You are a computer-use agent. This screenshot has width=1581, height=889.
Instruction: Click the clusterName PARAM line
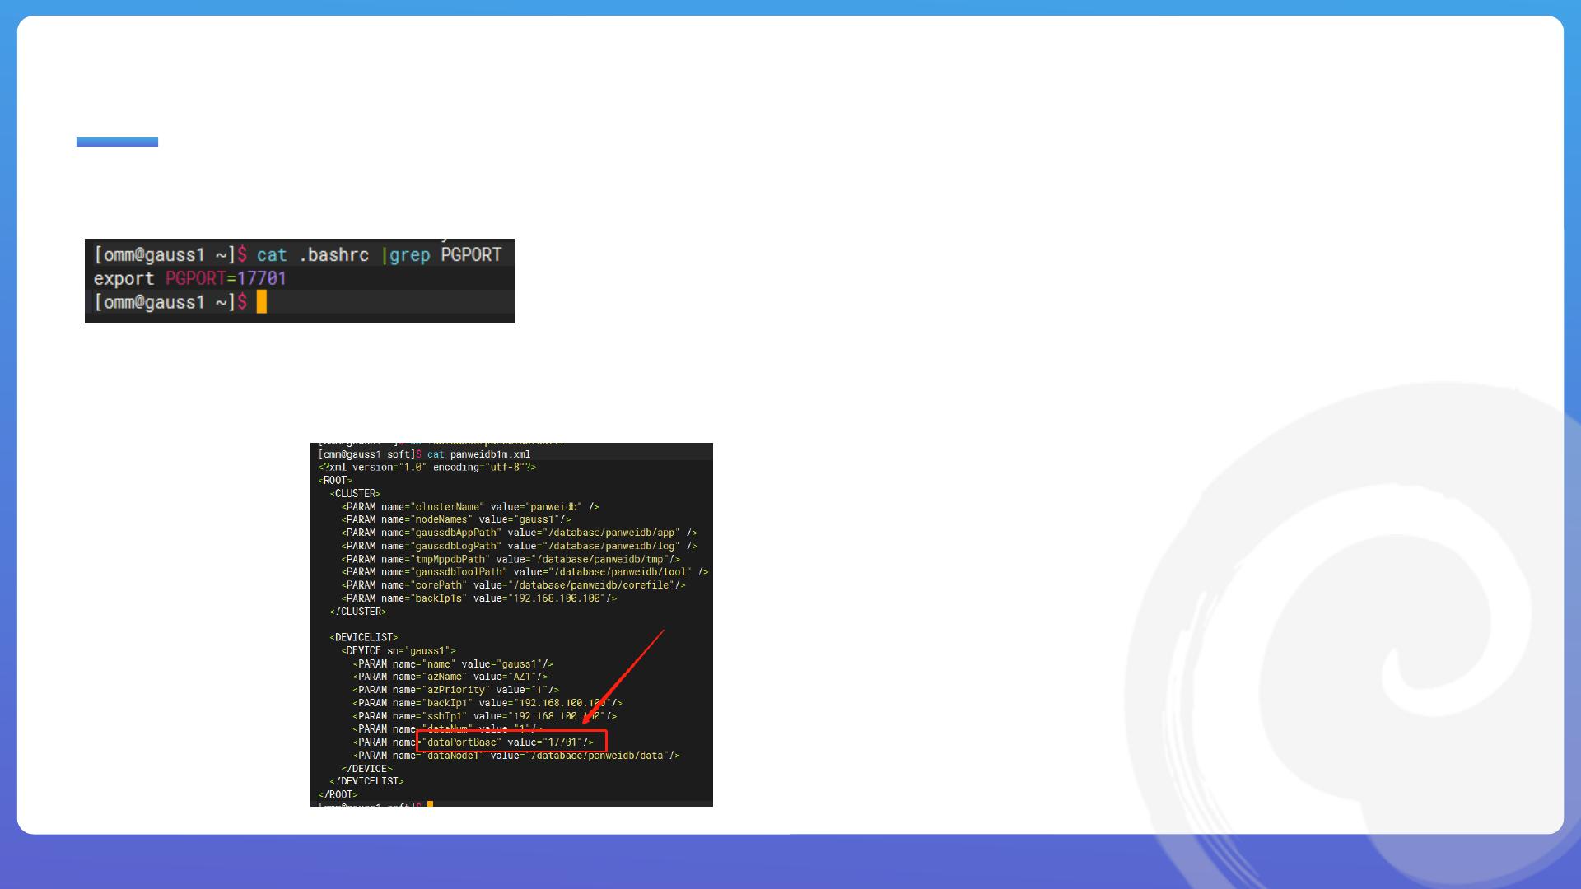[470, 507]
